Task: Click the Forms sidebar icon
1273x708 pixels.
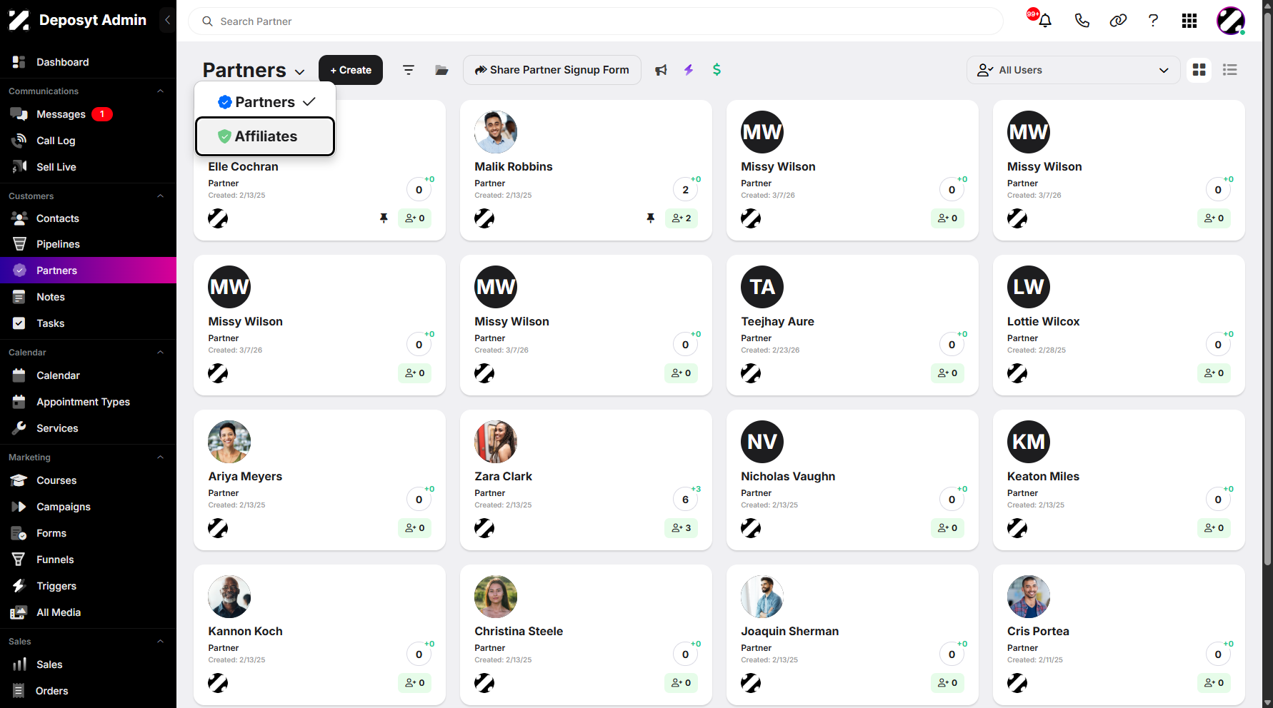Action: tap(19, 533)
